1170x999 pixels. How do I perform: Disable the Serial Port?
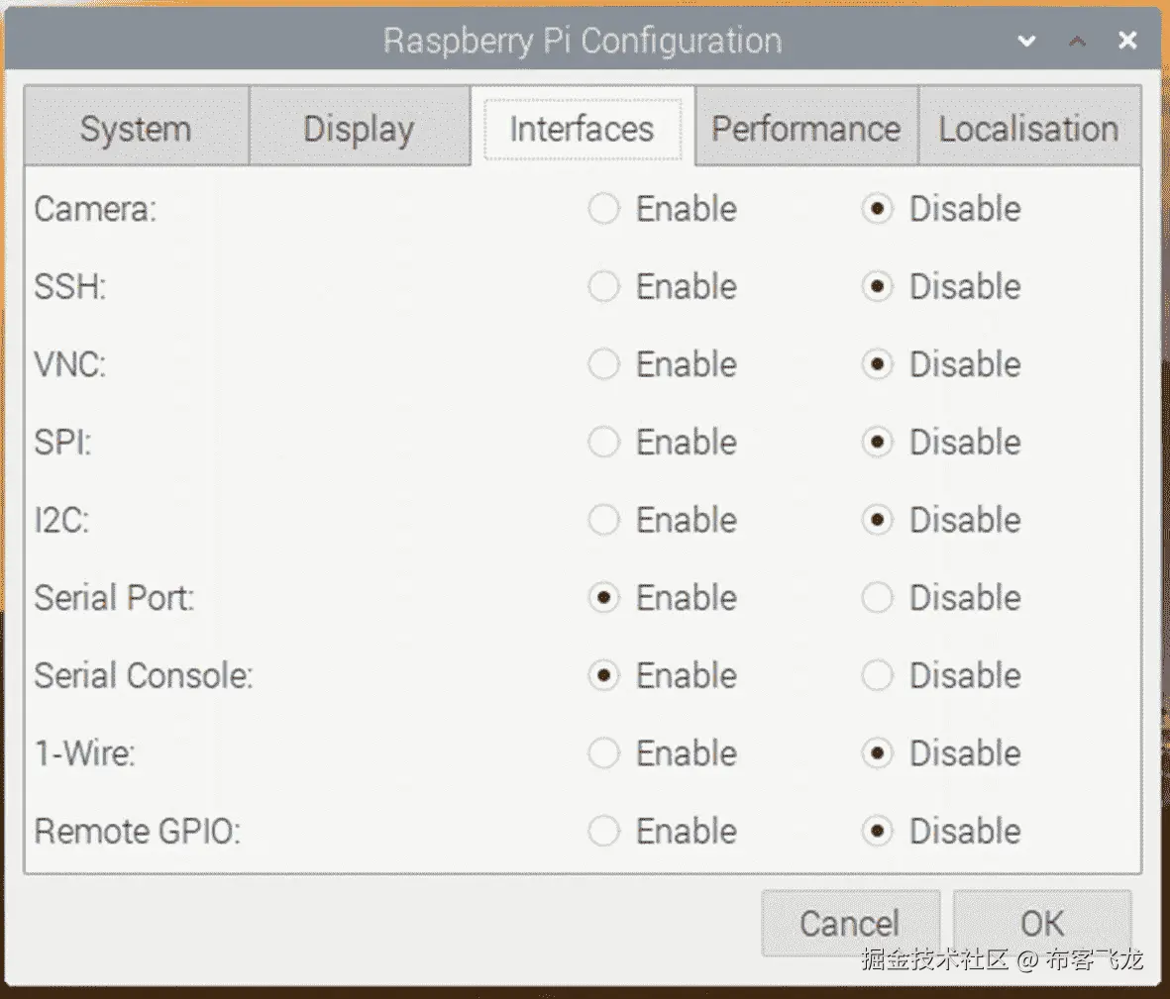(877, 598)
